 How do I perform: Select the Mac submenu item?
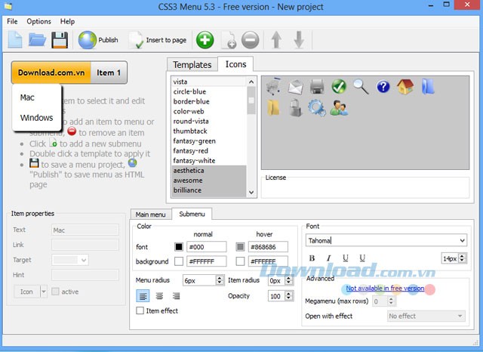(27, 97)
